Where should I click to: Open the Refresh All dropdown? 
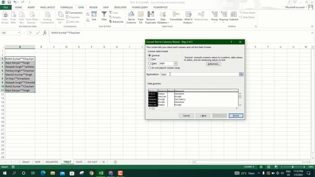click(63, 23)
